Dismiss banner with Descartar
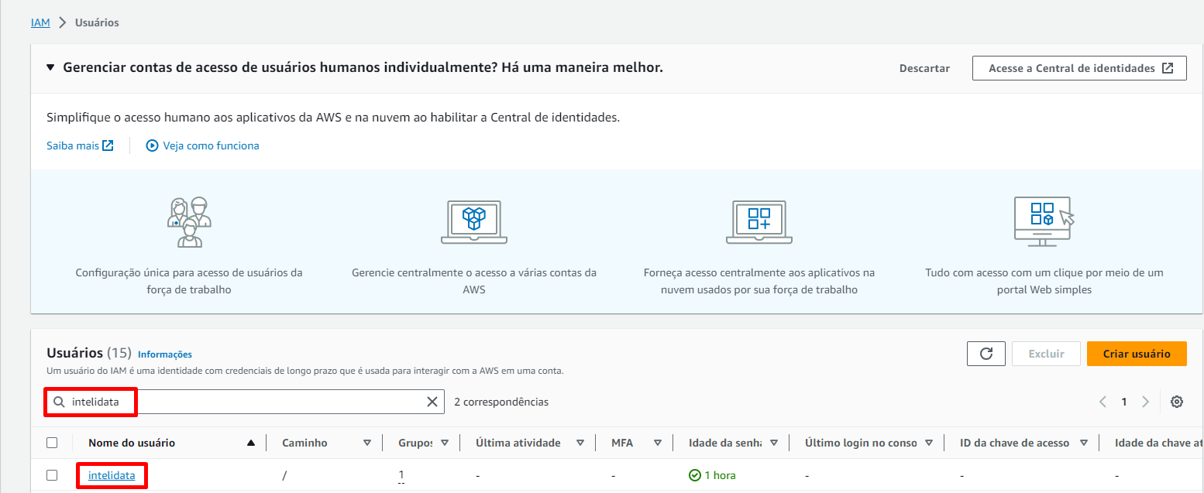Screen dimensions: 1204x493 [924, 68]
